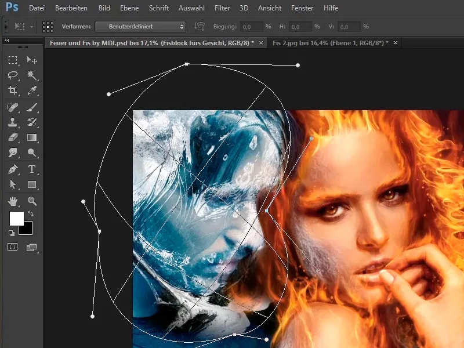The image size is (464, 348).
Task: Collapse the tools panel with the double arrows
Action: tap(7, 41)
